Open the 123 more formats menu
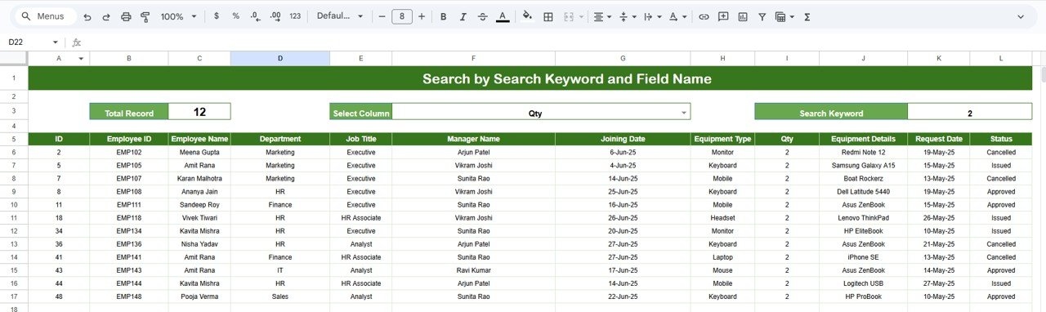Screen dimensions: 1046x312 coord(295,16)
